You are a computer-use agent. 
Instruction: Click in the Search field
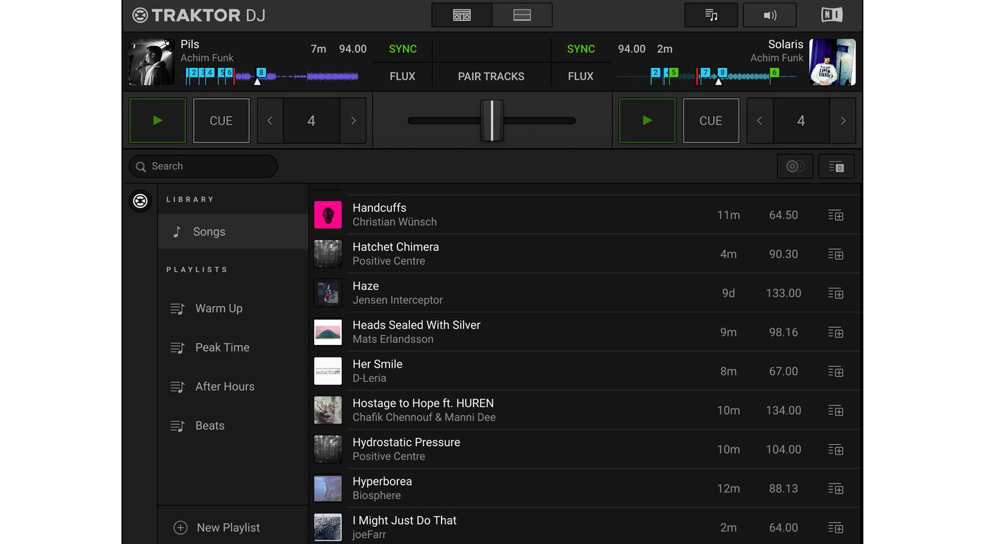(x=203, y=166)
